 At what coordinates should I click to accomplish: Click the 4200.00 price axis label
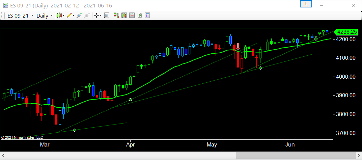(x=345, y=39)
